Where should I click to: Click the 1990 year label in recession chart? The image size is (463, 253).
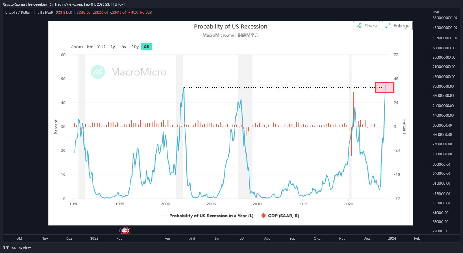point(74,204)
